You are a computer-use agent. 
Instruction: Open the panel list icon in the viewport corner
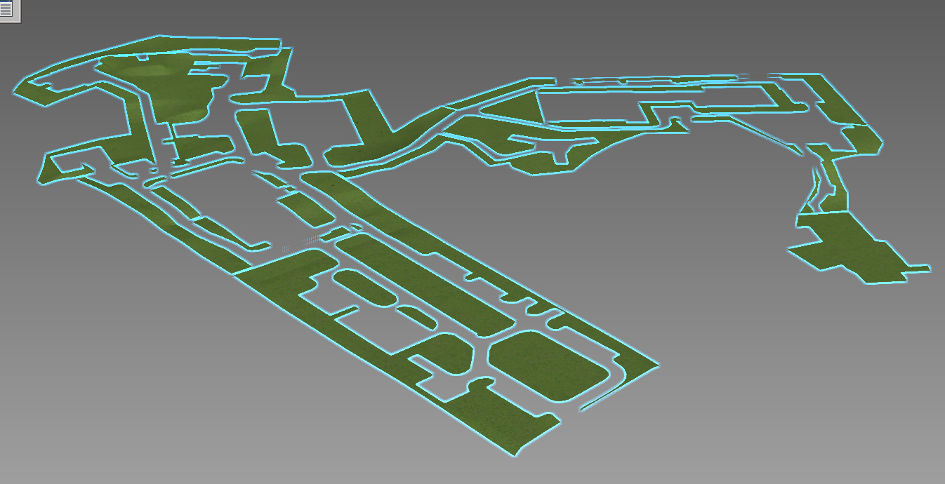[x=6, y=10]
